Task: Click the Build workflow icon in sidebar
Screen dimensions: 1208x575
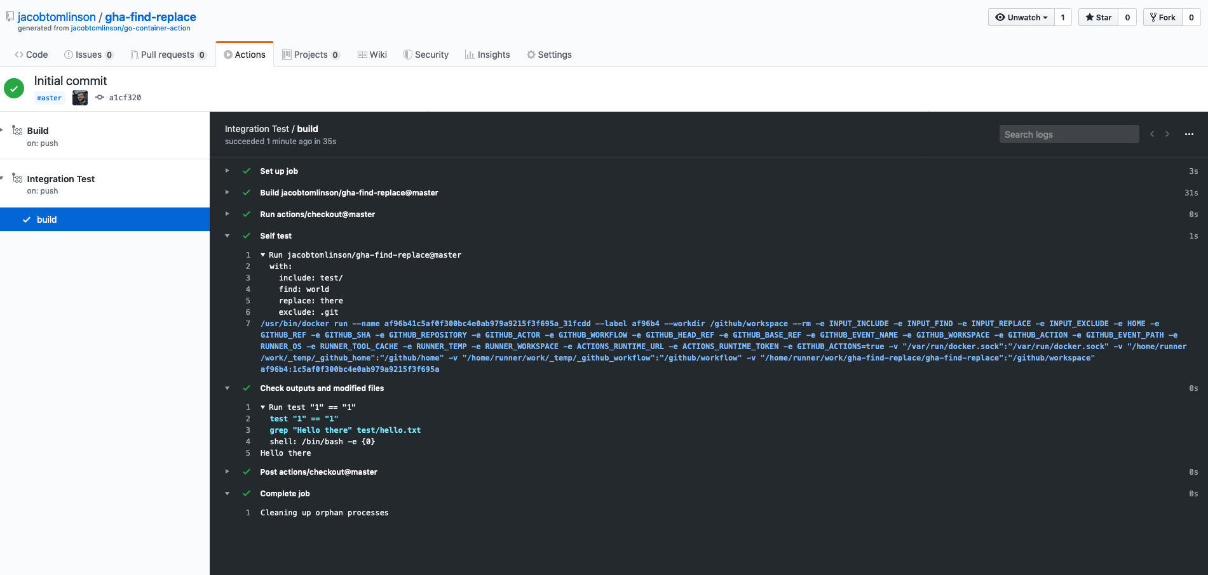Action: point(17,131)
